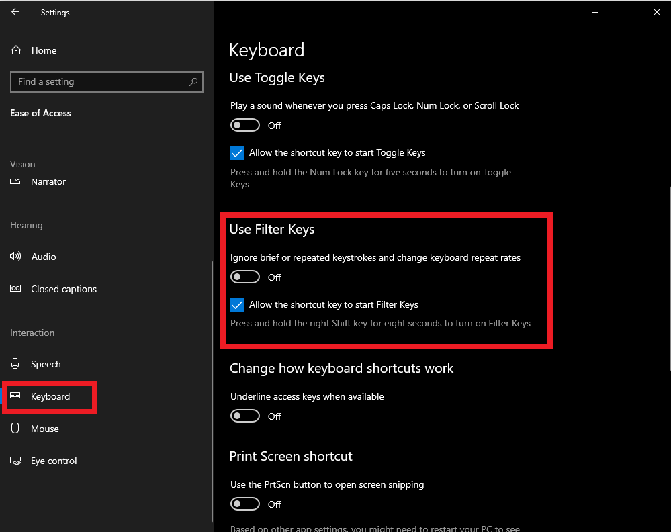Turn on the Filter Keys switch

tap(245, 277)
